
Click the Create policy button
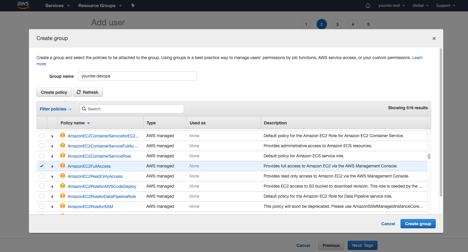point(54,92)
